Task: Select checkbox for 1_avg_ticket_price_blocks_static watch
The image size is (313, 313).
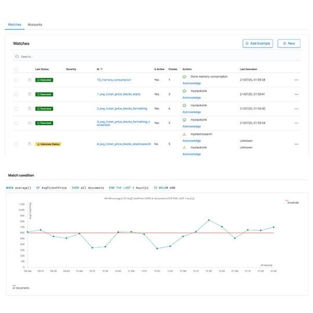Action: (x=16, y=94)
